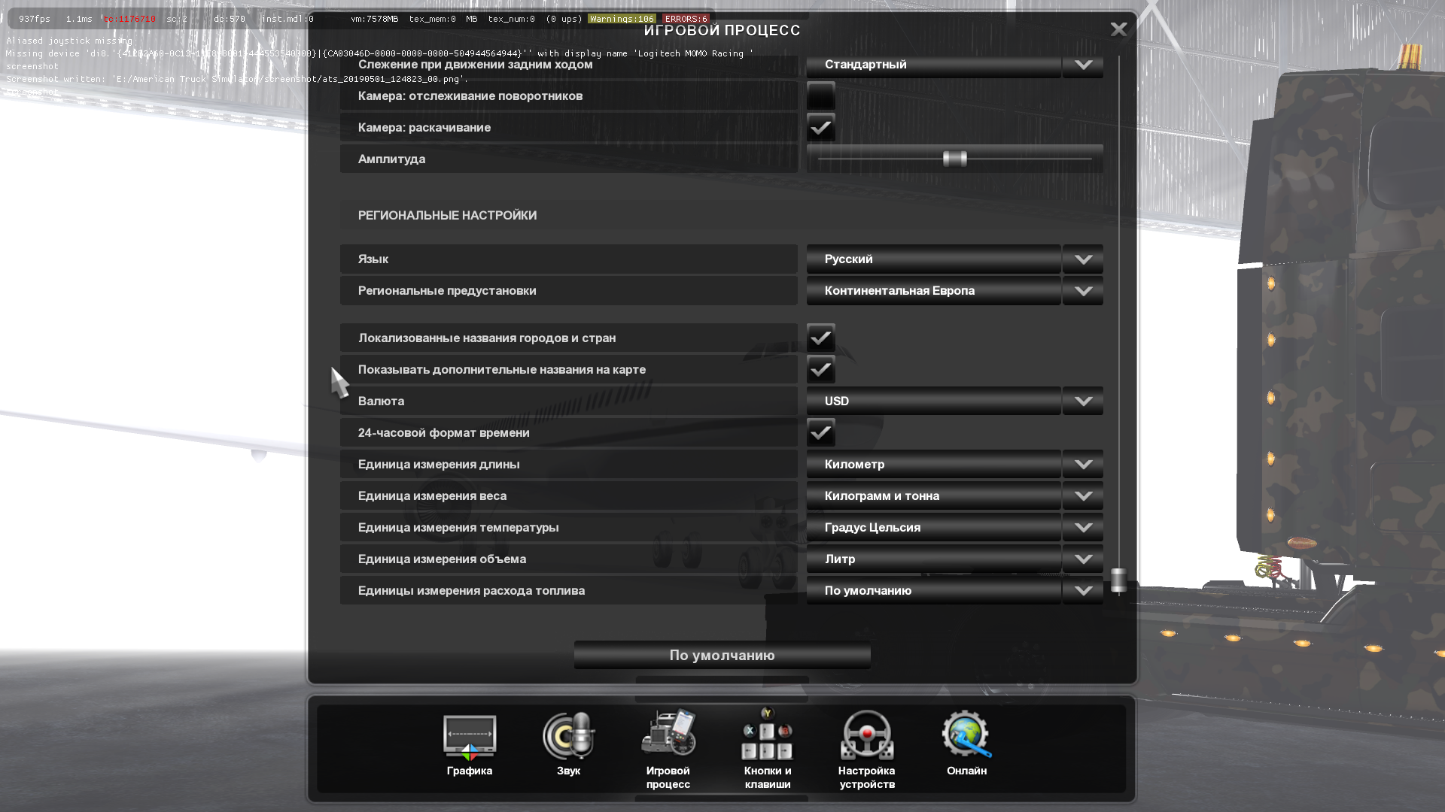Click the Кнопки и клавиши tab label
The image size is (1445, 812).
click(x=768, y=777)
